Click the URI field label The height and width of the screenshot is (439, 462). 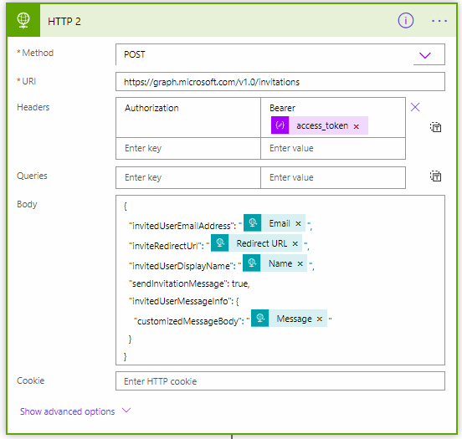[28, 81]
